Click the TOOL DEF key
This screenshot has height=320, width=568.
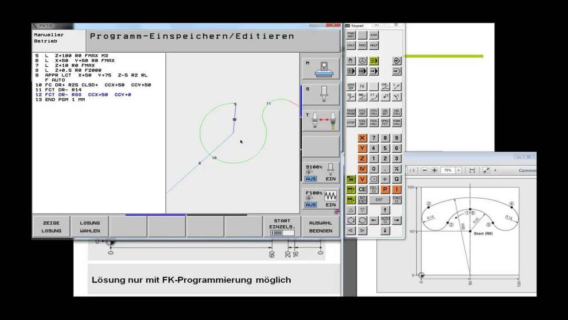362,122
